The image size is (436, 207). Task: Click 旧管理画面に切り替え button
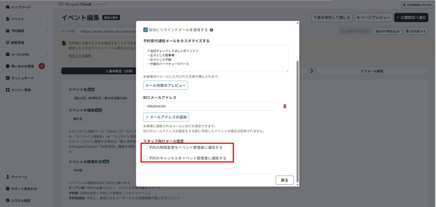tap(418, 5)
